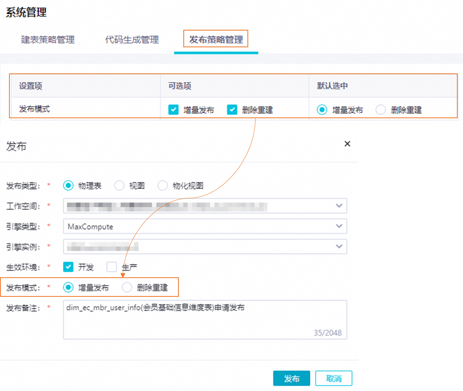Click the 发布备注 text area
Viewport: 463px width, 391px height.
coord(205,320)
